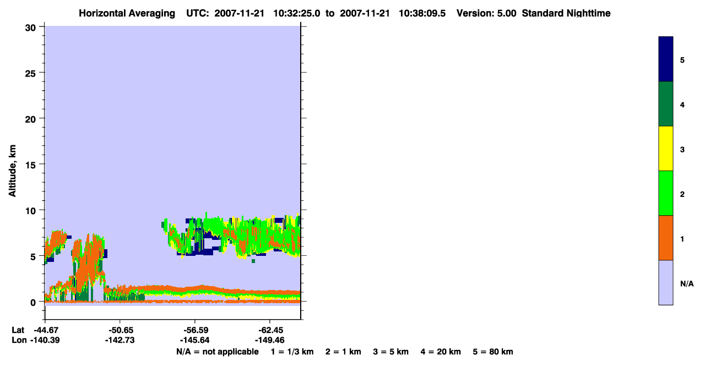Screen dimensions: 716x367
Task: Click the 'Standard Nighttime' text in the title
Action: (566, 13)
